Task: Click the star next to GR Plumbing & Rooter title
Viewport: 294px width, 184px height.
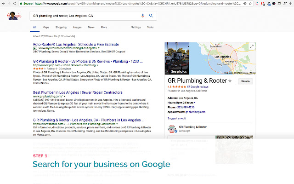Action: click(x=230, y=81)
